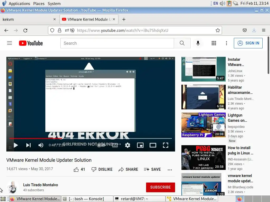Play the video with the play button
Screen dimensions: 270x202
point(16,145)
